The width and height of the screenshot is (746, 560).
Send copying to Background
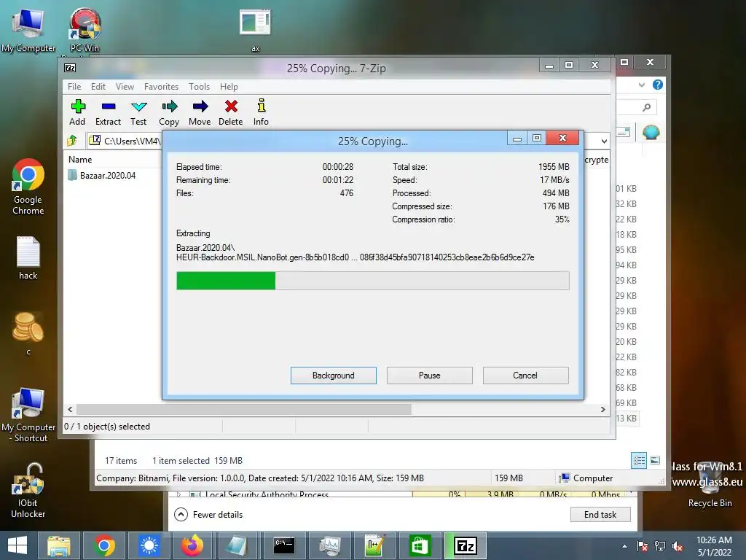tap(334, 376)
